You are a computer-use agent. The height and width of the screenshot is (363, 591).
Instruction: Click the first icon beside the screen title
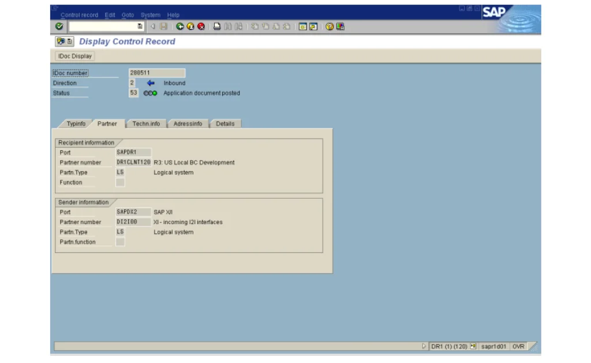point(60,41)
